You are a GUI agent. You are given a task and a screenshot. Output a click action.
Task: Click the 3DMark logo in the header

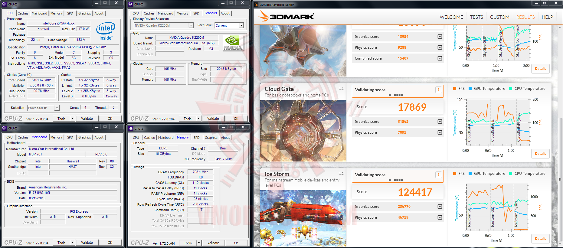pyautogui.click(x=287, y=16)
